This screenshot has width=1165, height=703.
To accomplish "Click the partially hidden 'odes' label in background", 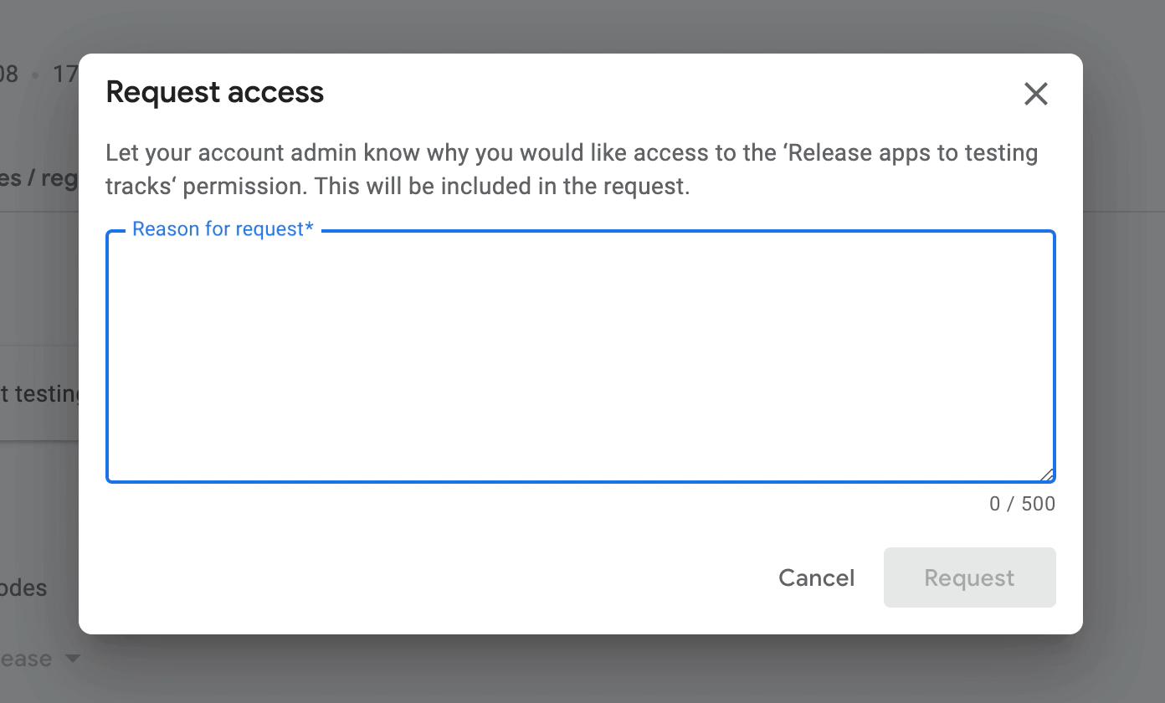I will coord(23,588).
